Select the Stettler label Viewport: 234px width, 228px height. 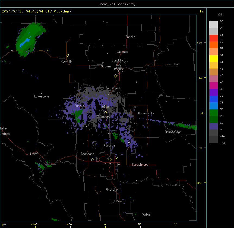[172, 64]
